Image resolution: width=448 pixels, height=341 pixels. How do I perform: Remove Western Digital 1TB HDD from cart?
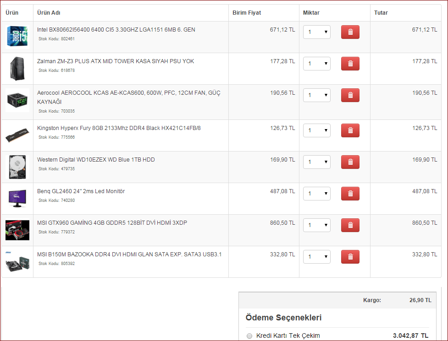point(350,162)
